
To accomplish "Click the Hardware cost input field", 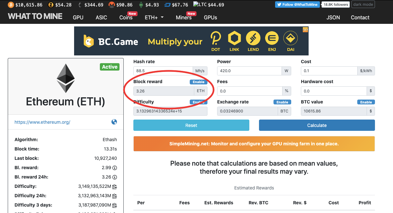I will click(334, 91).
